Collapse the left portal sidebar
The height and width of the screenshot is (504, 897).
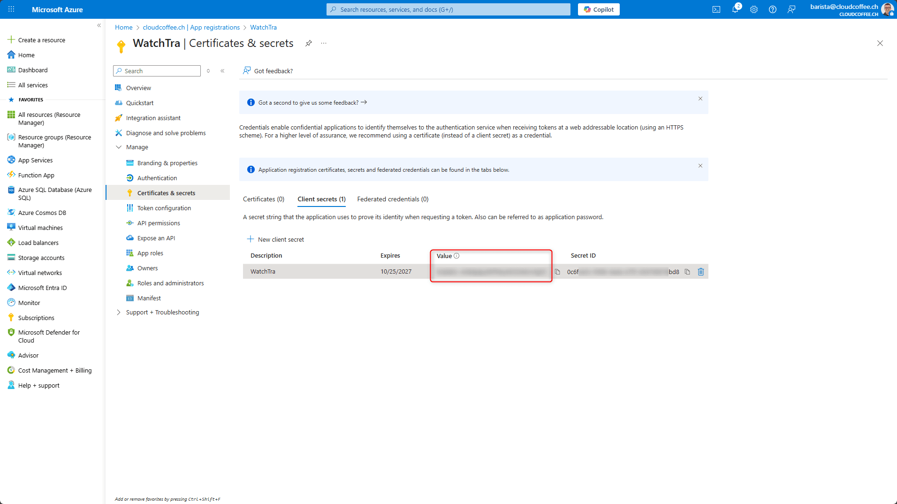coord(99,25)
